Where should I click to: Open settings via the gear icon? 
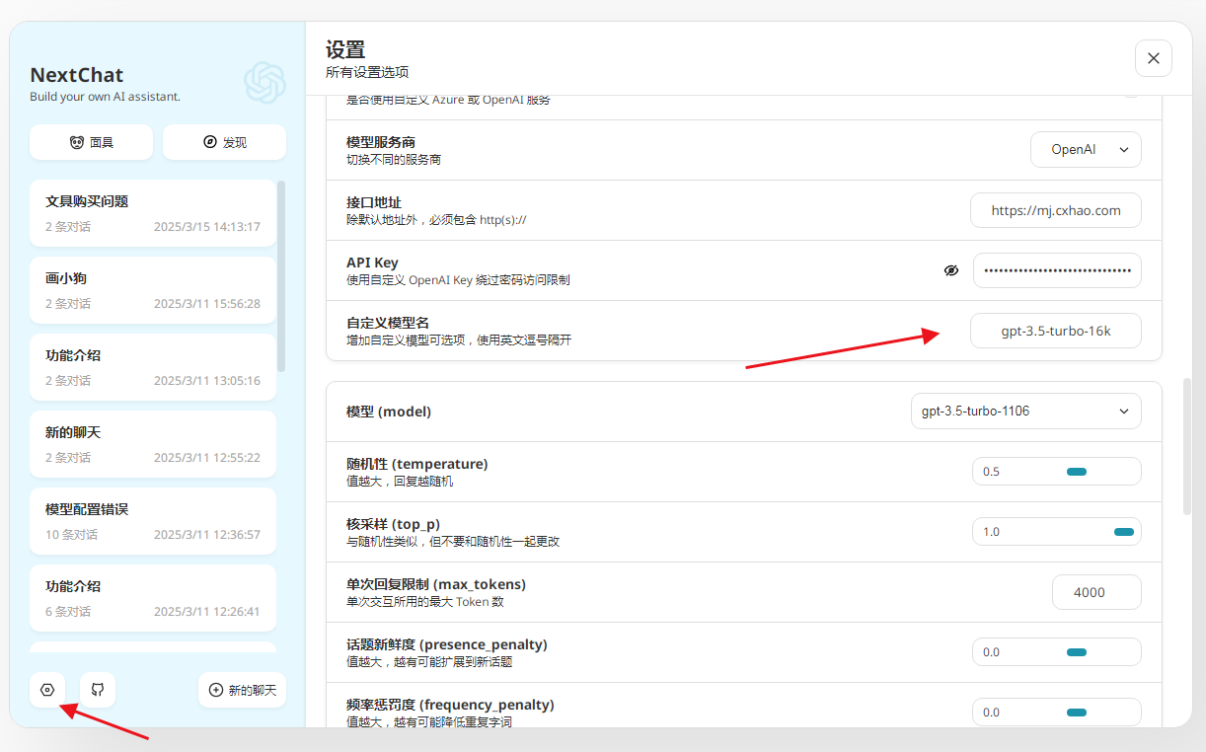[47, 690]
